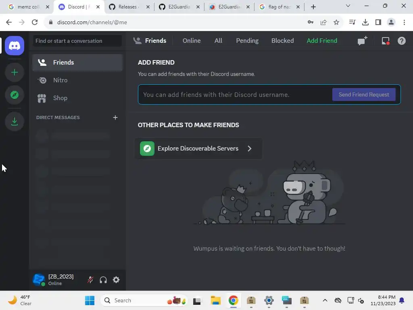Open Chrome profile avatar
413x310 pixels.
(x=391, y=23)
